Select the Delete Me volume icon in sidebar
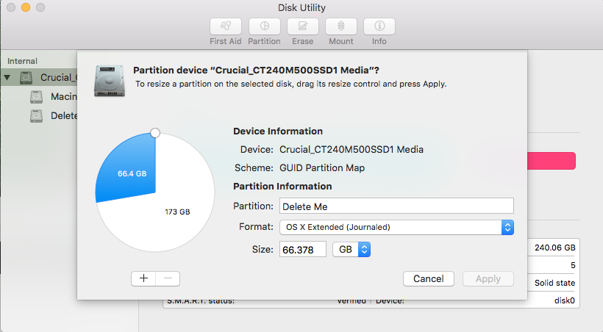Viewport: 603px width, 332px height. [37, 115]
